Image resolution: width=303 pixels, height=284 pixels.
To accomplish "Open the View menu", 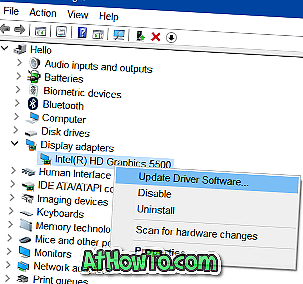I will 78,15.
